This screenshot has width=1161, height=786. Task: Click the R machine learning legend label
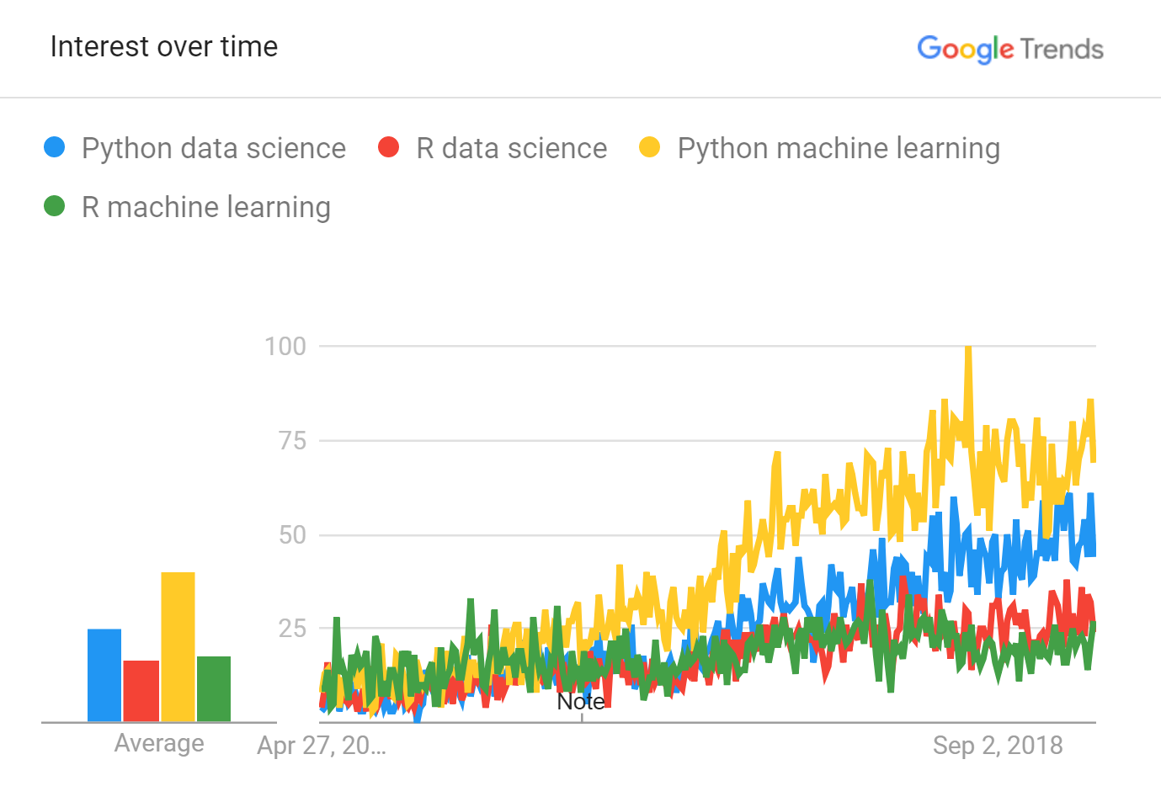(206, 207)
